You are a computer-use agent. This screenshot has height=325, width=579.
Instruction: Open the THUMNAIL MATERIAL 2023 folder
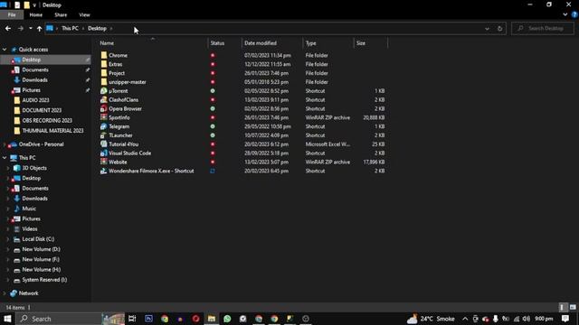click(x=52, y=130)
